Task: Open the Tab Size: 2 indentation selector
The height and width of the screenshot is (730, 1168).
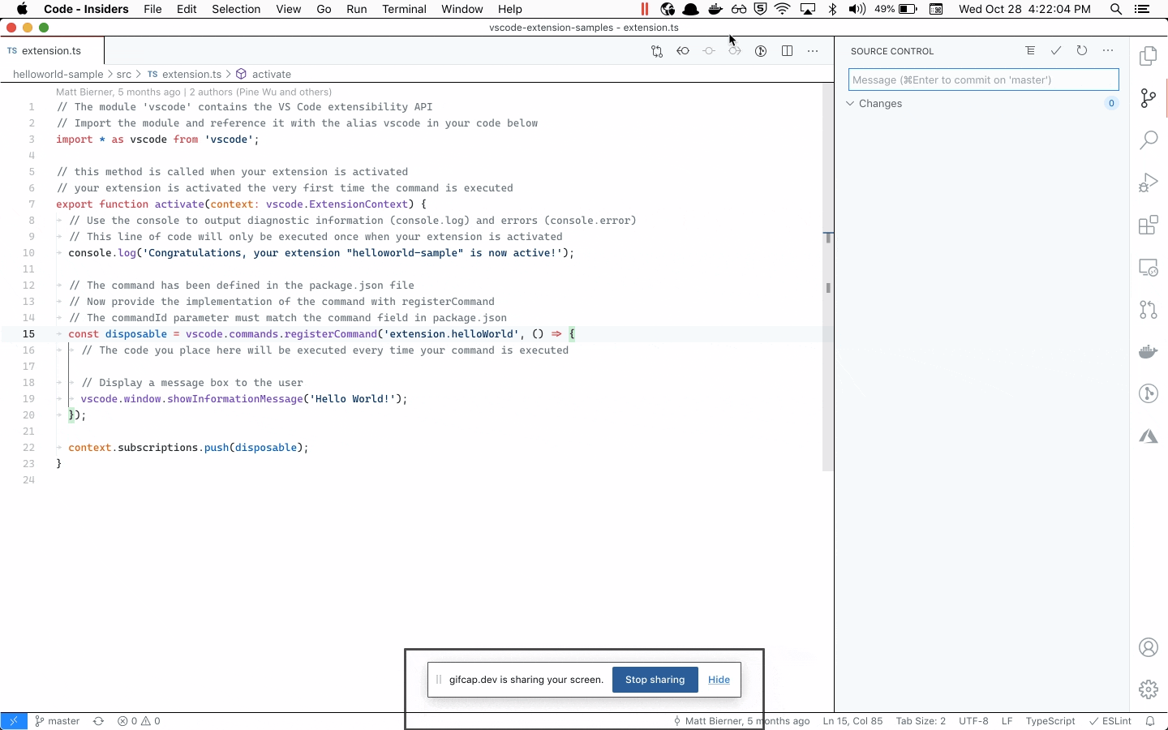Action: tap(921, 721)
